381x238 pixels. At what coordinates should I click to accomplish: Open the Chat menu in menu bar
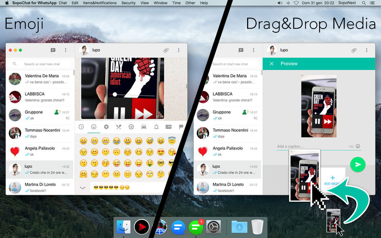63,3
